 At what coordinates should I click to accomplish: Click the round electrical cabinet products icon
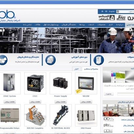(x=99, y=60)
